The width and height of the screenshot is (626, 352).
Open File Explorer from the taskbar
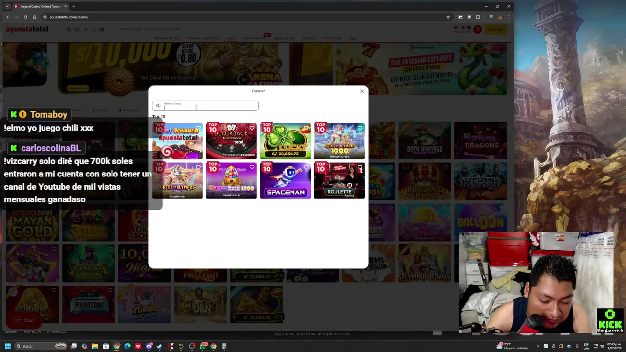[x=95, y=346]
